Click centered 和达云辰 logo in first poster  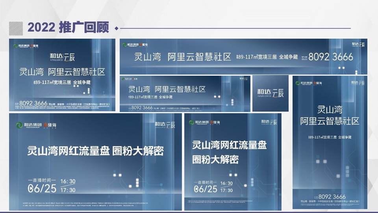coord(62,57)
